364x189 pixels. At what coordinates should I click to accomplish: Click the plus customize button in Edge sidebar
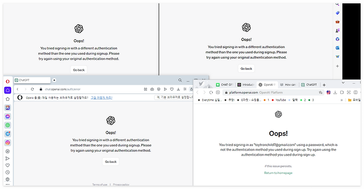[337, 66]
